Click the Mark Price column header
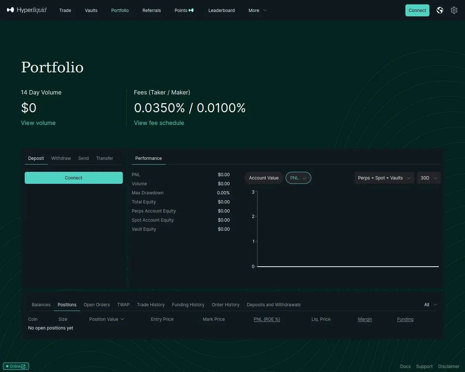This screenshot has width=465, height=372. 214,319
